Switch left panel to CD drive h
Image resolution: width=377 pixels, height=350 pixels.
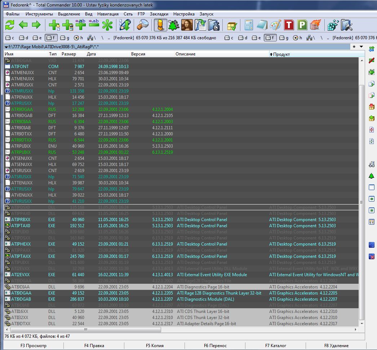(78, 38)
